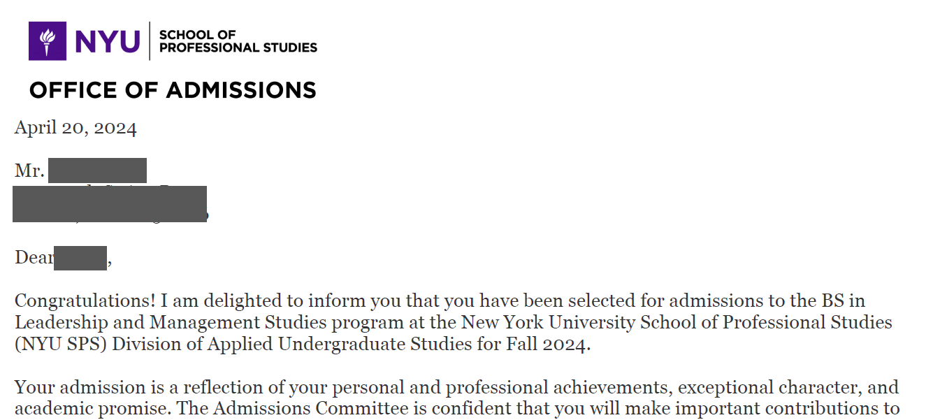Click the redacted name block after Mr.
Viewport: 940px width, 420px height.
pos(97,171)
